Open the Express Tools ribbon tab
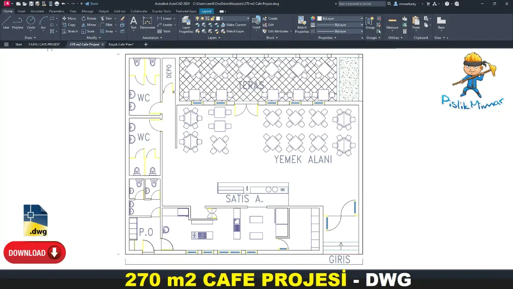This screenshot has height=289, width=513. coord(161,11)
